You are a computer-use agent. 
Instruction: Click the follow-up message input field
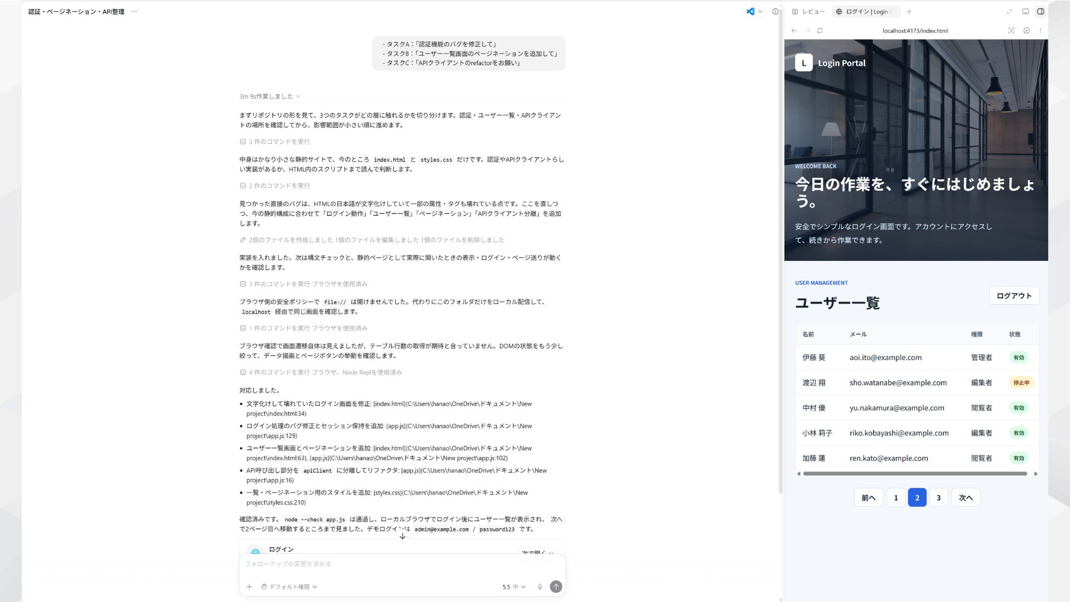tap(402, 564)
